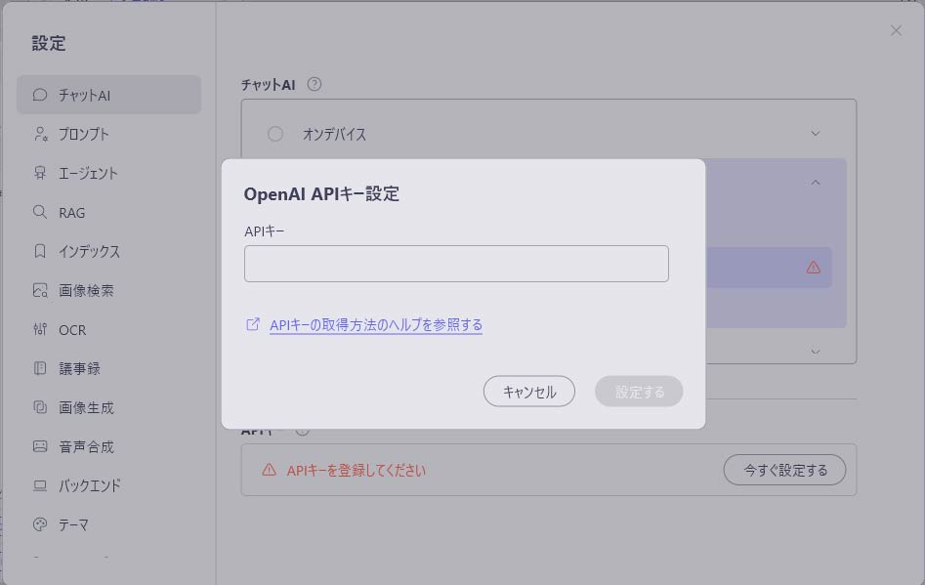Click the RAG magnifier icon in sidebar

click(x=39, y=212)
